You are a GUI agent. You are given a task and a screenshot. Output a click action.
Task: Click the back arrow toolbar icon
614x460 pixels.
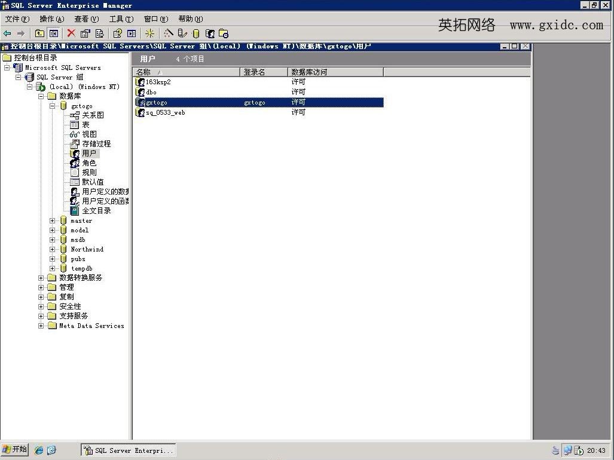pos(7,33)
